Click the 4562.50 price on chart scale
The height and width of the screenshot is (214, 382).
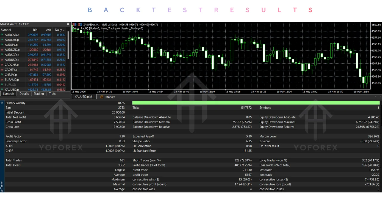point(377,25)
